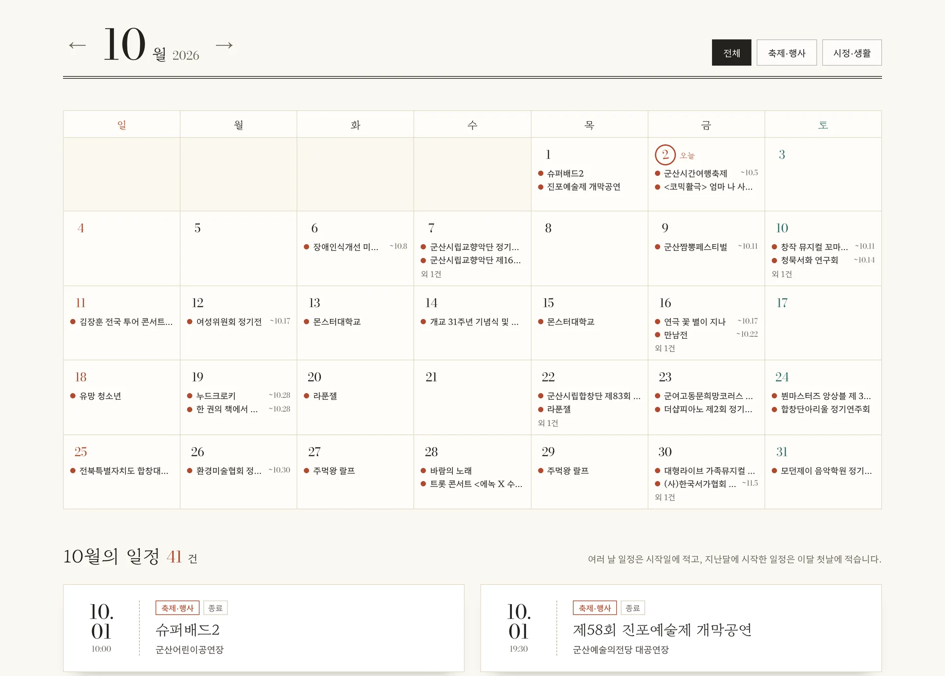This screenshot has height=676, width=945.
Task: Click date number 21 in calendar
Action: [431, 377]
